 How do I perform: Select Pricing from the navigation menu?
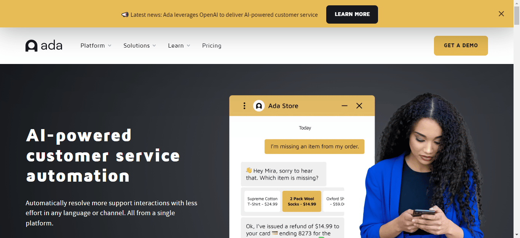click(x=212, y=45)
